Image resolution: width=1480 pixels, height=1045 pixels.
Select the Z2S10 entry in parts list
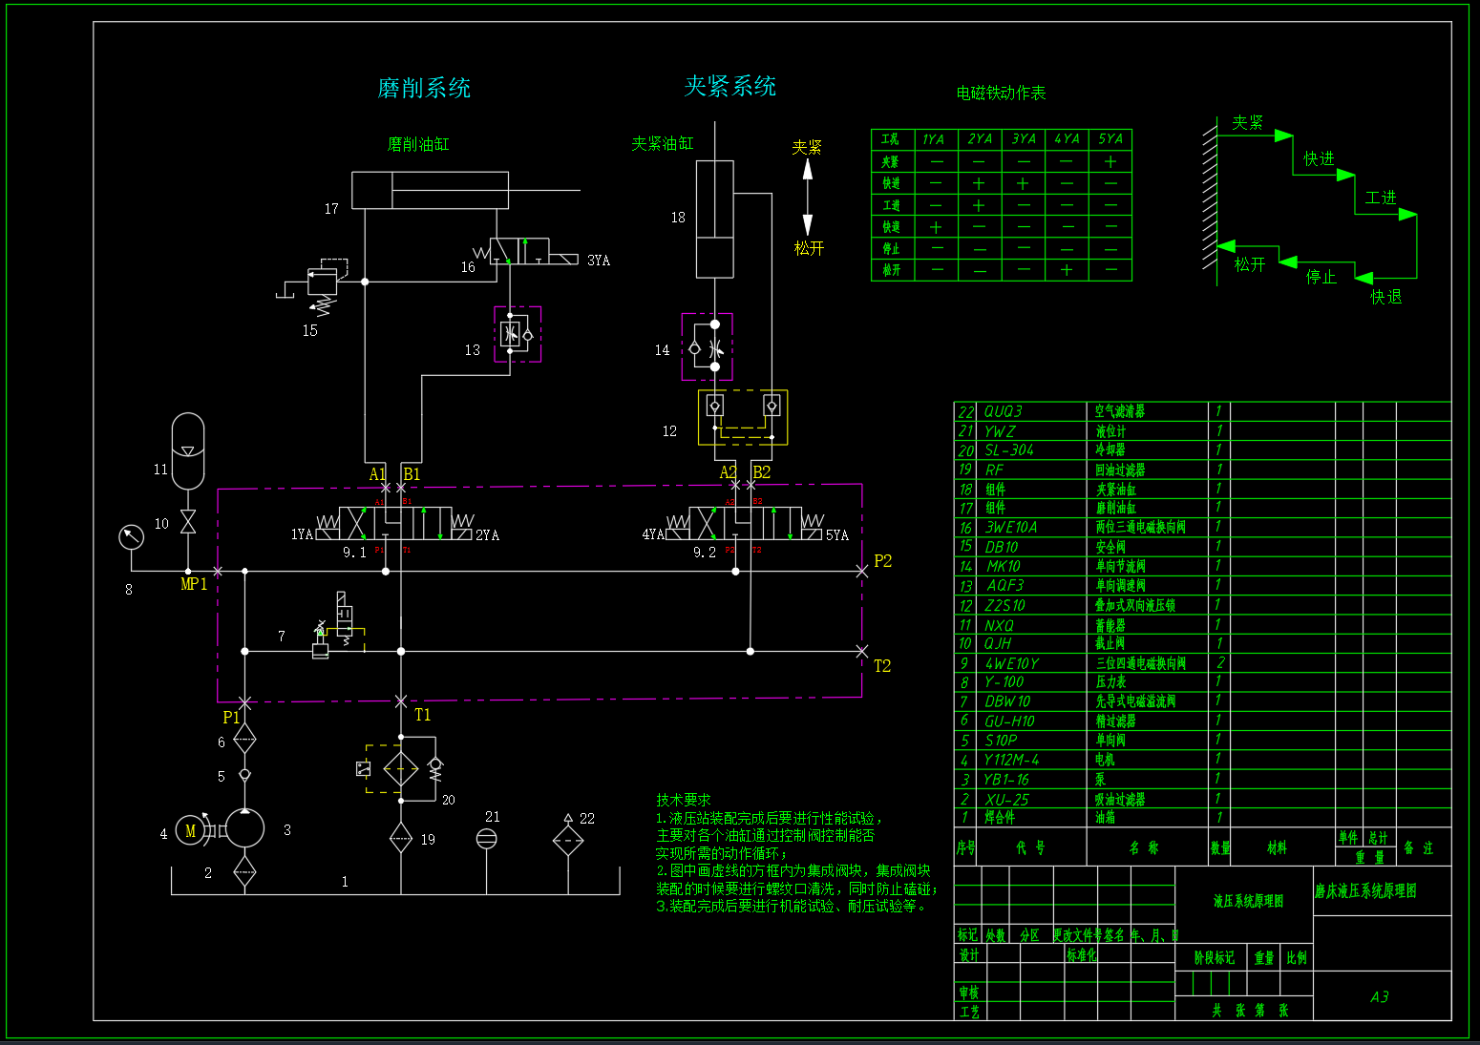[1004, 605]
